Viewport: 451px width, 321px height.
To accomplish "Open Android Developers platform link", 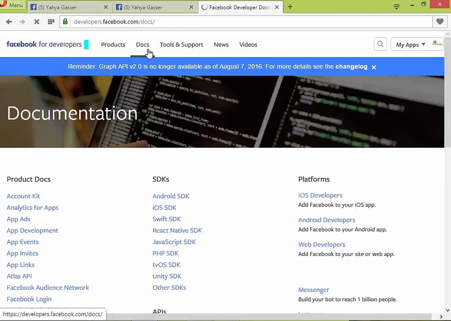I will click(326, 220).
